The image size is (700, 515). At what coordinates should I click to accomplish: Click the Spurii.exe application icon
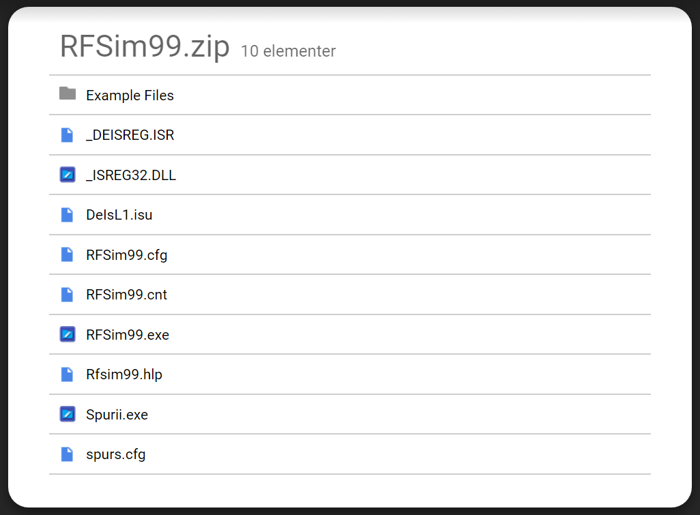click(67, 414)
